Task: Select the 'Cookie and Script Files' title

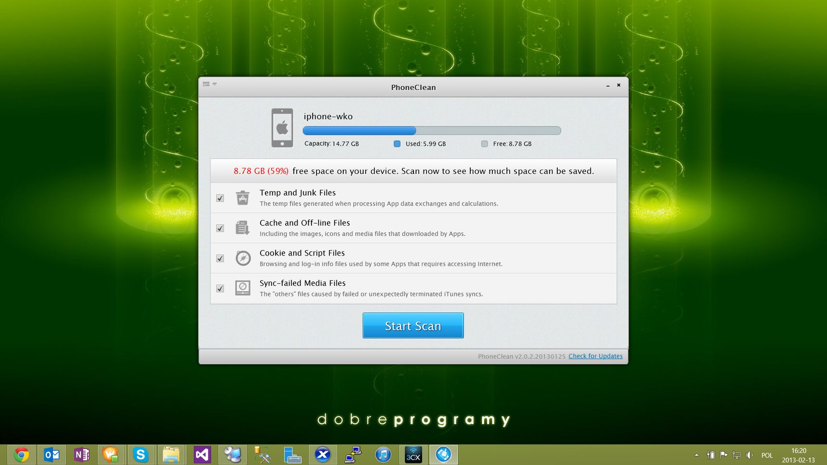Action: [302, 253]
